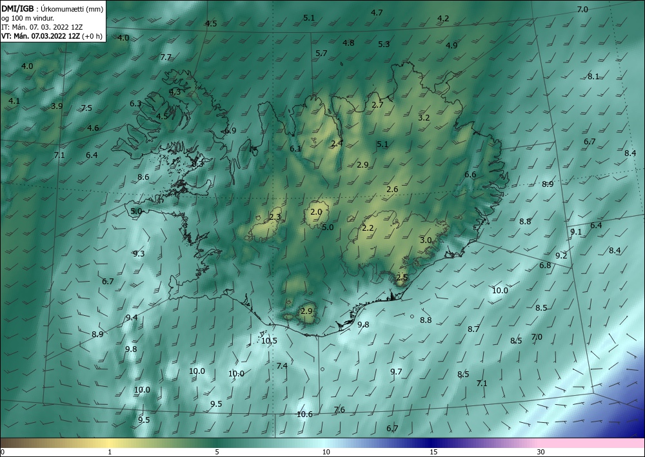Click the map value 5.3
645x457 pixels.
click(384, 44)
